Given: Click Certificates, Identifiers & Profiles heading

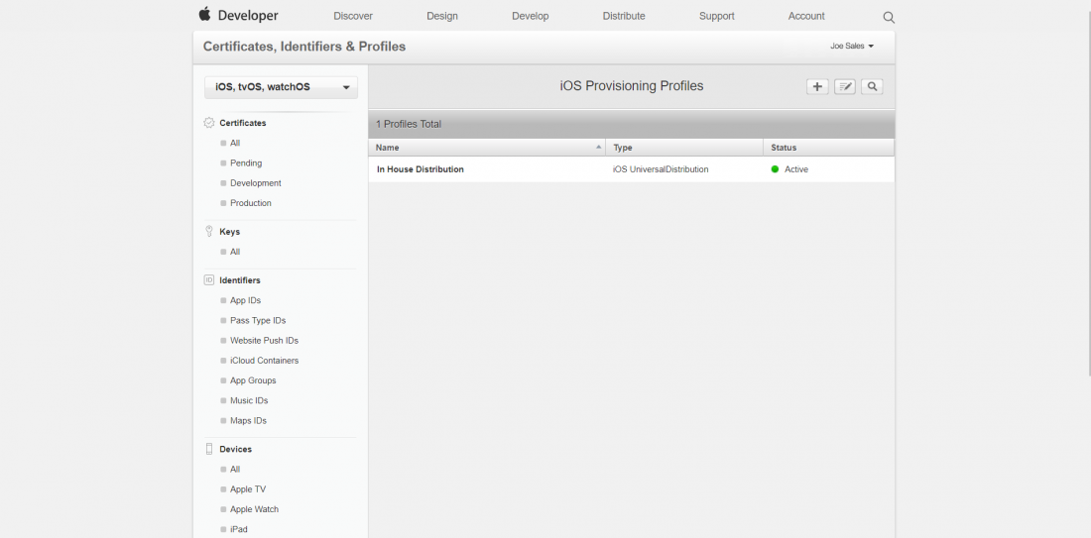Looking at the screenshot, I should 304,47.
